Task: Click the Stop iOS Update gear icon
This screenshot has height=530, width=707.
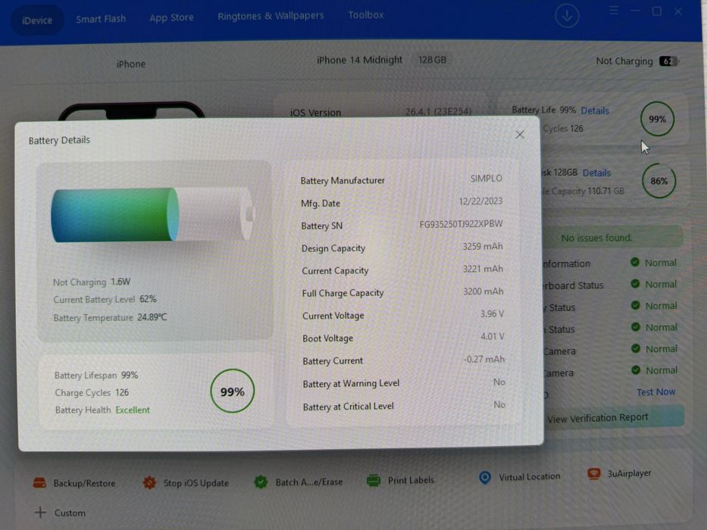Action: point(149,483)
